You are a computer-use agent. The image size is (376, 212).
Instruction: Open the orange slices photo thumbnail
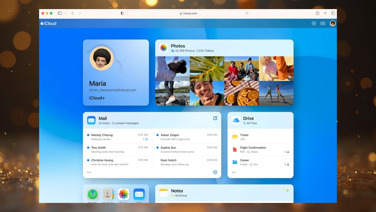[242, 93]
